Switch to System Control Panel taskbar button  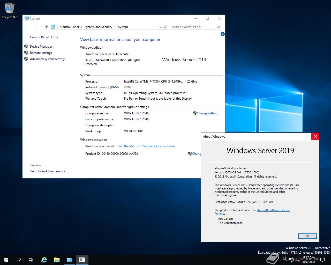click(70, 260)
